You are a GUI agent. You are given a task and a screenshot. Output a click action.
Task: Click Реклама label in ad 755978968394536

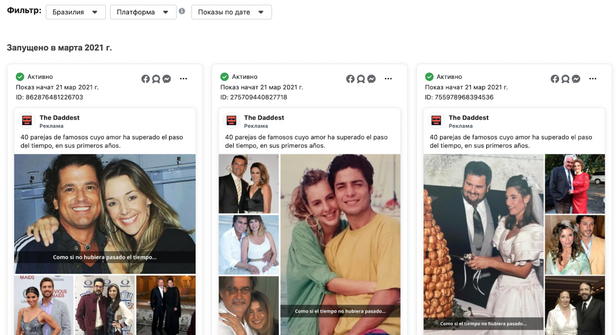460,126
